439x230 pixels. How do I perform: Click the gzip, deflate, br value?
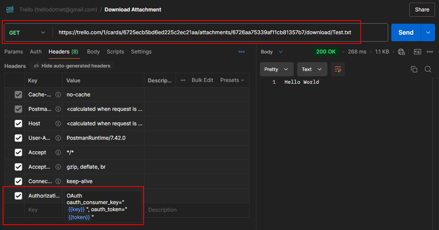point(86,167)
